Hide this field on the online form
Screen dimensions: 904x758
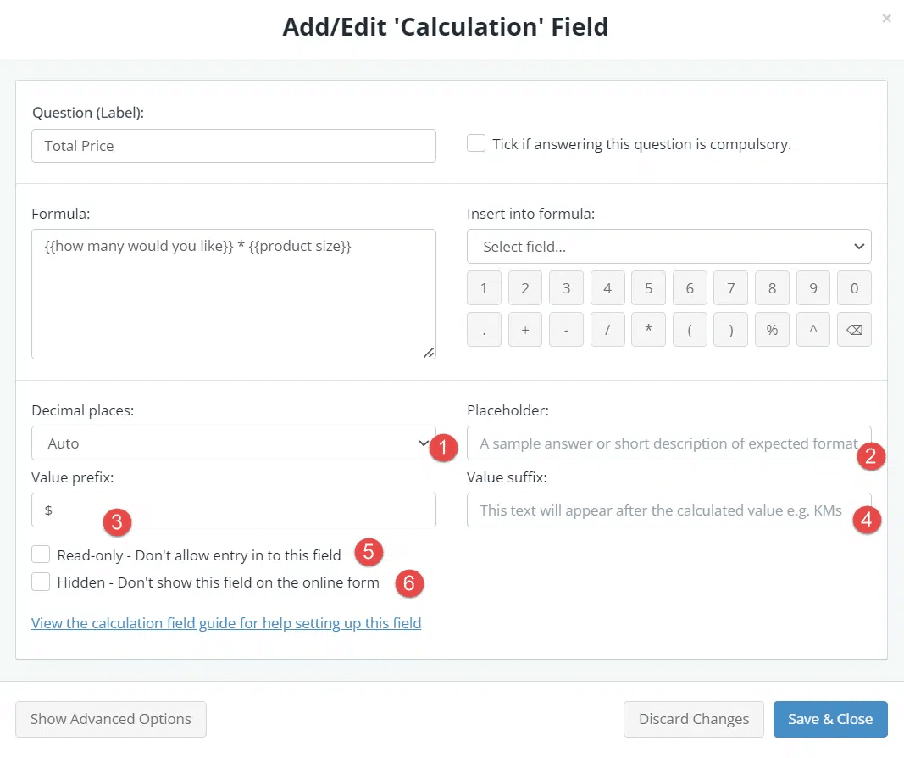click(x=40, y=582)
